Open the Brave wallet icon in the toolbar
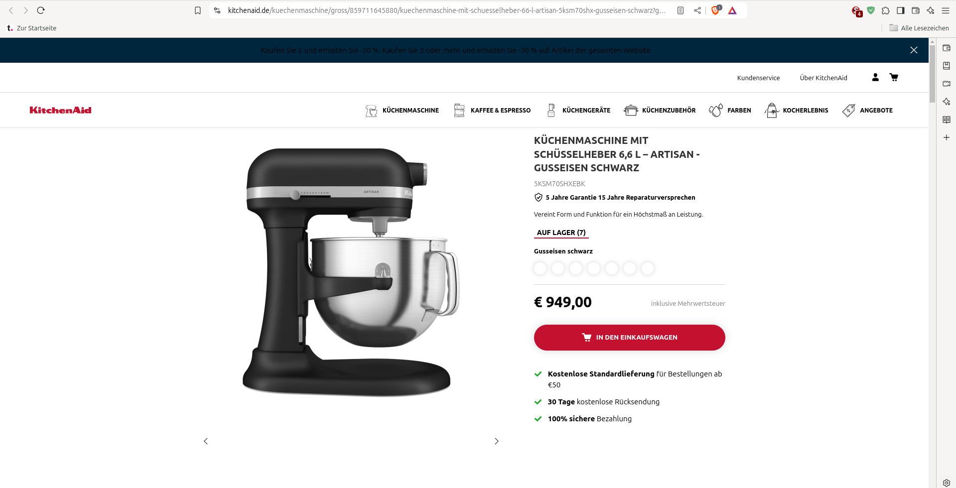Viewport: 956px width, 488px height. click(x=916, y=10)
